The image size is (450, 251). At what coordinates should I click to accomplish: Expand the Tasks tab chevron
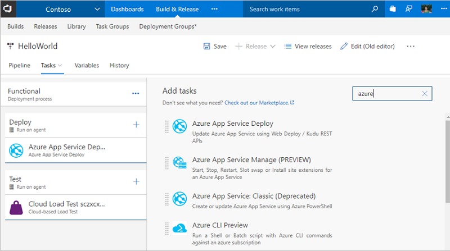tap(60, 66)
